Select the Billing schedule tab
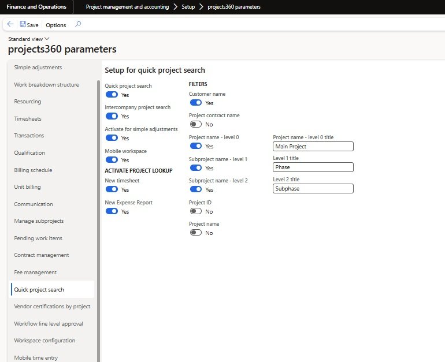445x362 pixels. pyautogui.click(x=33, y=170)
